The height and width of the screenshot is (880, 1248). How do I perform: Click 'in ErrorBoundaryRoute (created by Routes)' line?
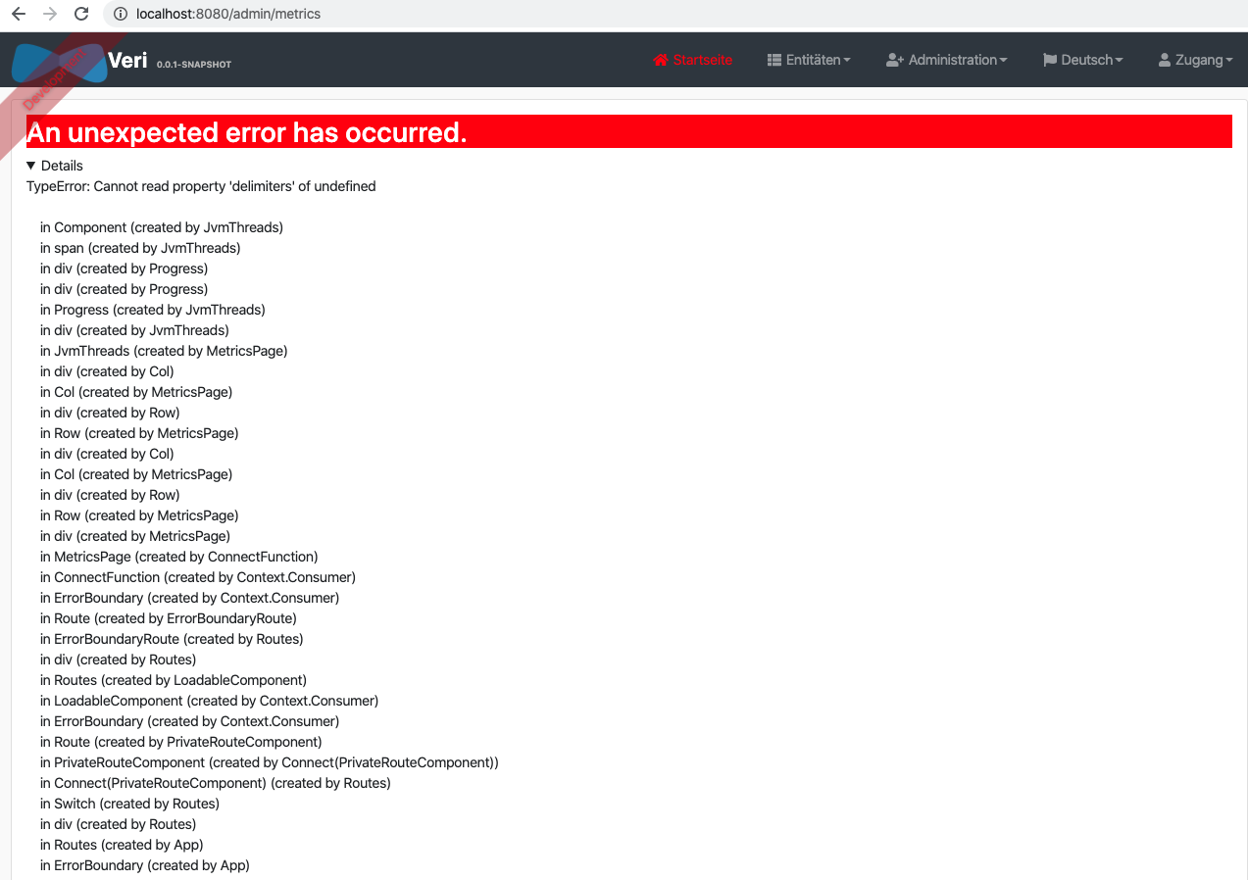pos(172,639)
